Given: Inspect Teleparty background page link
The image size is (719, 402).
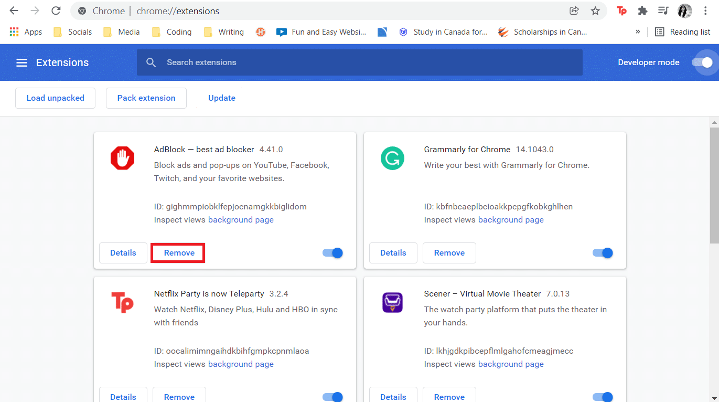Looking at the screenshot, I should (x=241, y=364).
